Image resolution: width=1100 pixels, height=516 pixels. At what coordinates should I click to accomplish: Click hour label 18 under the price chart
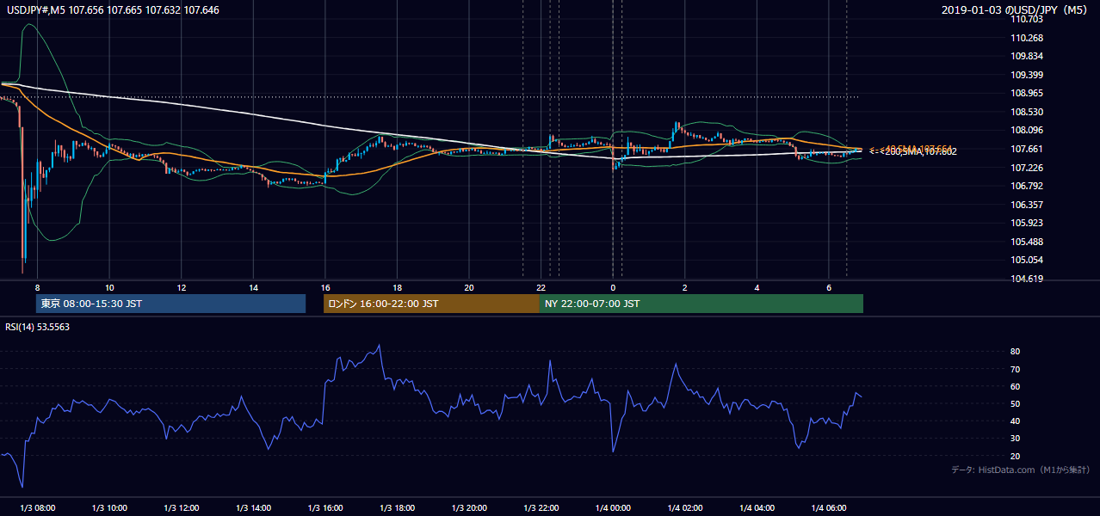pos(397,286)
